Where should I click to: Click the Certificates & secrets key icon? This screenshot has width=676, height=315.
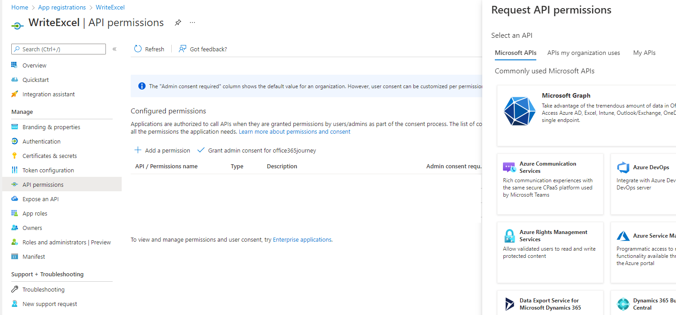[x=14, y=156]
